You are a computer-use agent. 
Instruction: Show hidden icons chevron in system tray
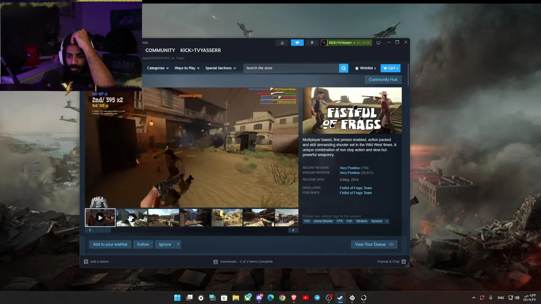pos(474,298)
